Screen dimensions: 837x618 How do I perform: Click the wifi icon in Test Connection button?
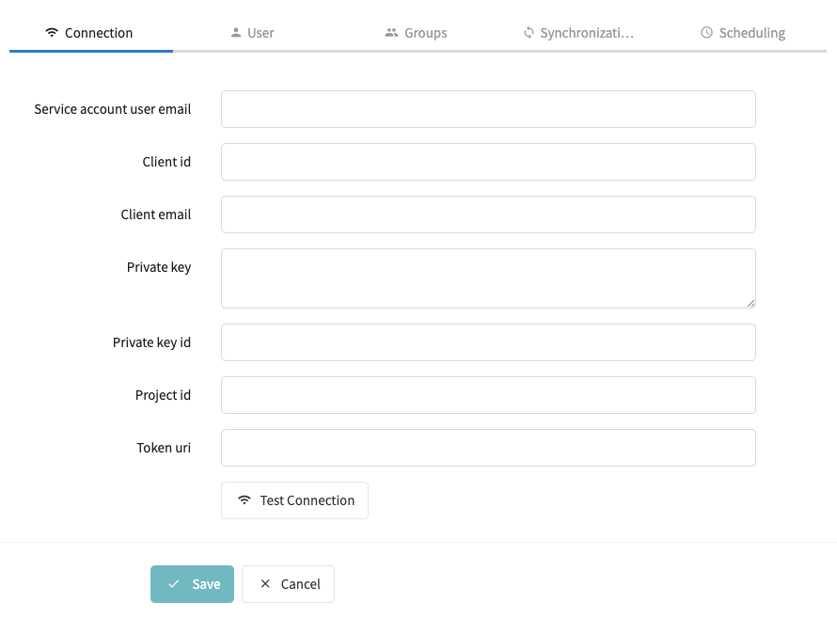[x=245, y=500]
